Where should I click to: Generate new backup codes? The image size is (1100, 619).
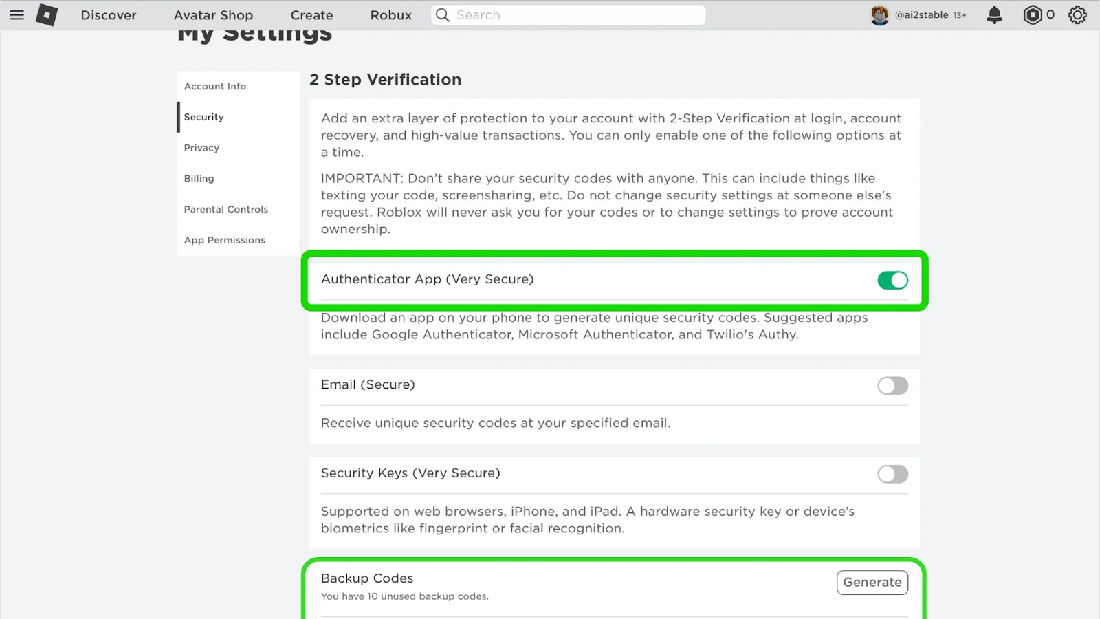pos(872,583)
